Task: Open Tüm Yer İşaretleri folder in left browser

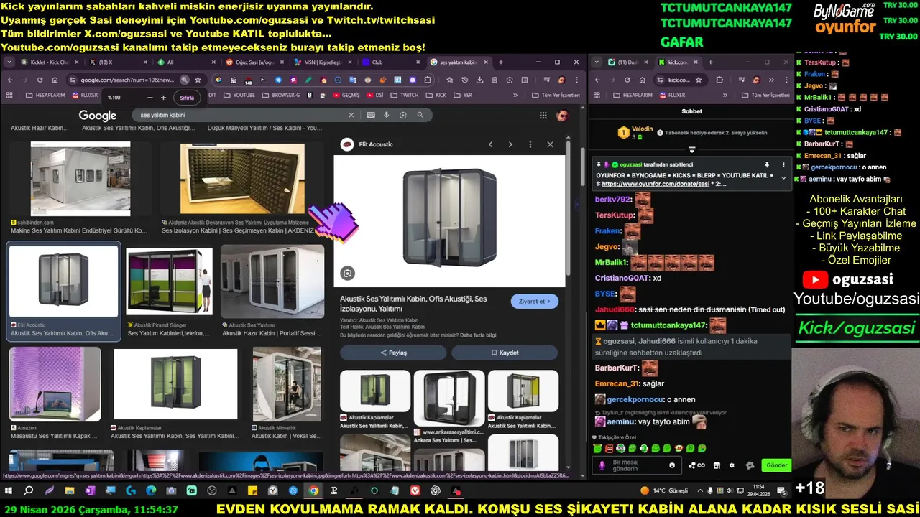Action: [556, 95]
